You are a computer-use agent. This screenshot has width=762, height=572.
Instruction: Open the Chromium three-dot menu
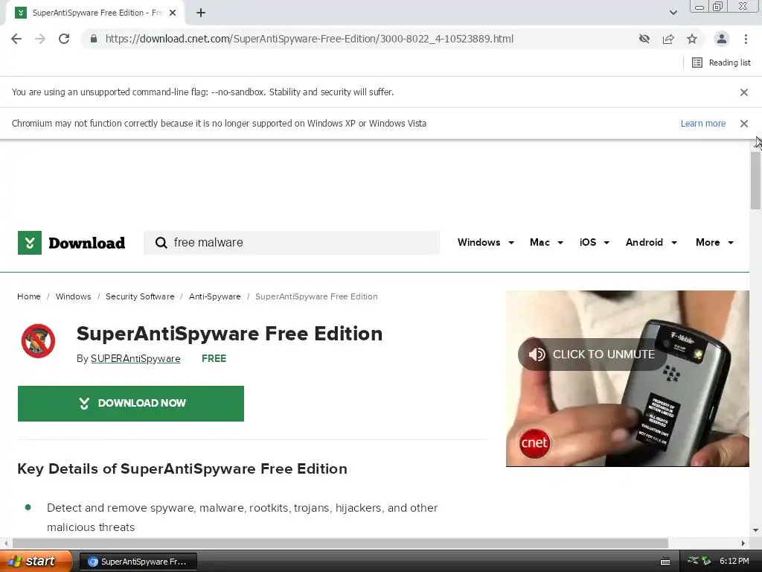(746, 39)
